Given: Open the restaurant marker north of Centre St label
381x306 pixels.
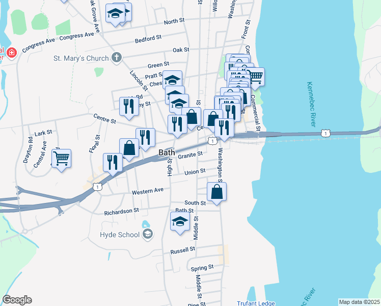Looking at the screenshot, I should (129, 108).
